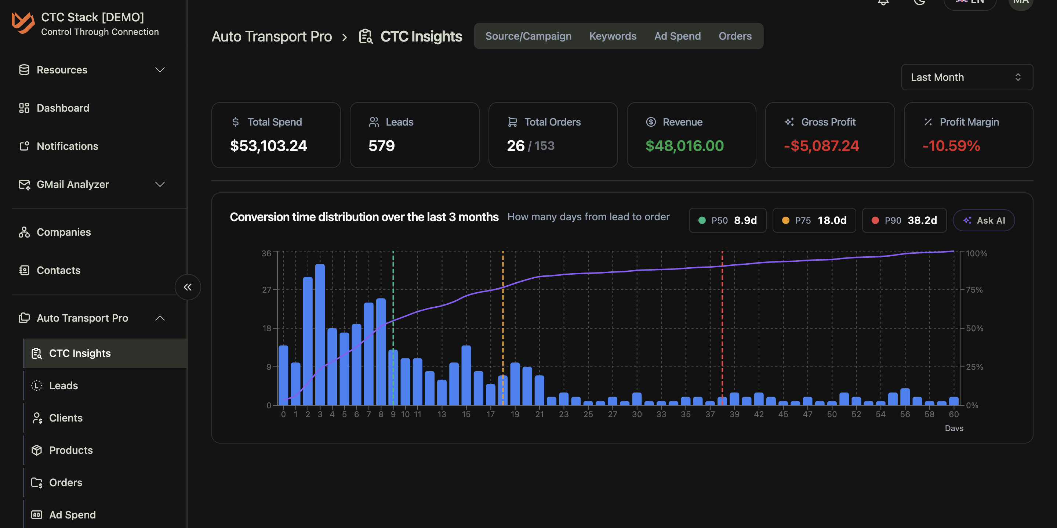The image size is (1057, 528).
Task: Open the EN language selector
Action: click(969, 3)
